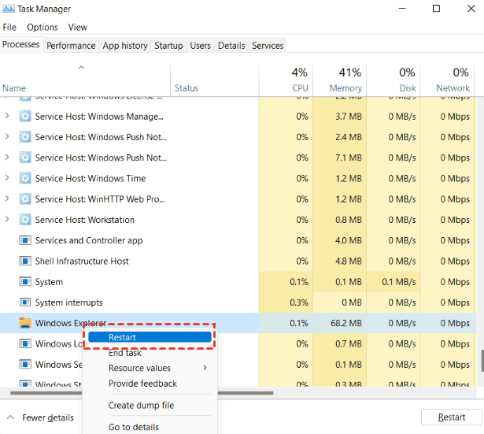Click the Shell Infrastructure Host icon
The width and height of the screenshot is (484, 434).
tap(25, 261)
